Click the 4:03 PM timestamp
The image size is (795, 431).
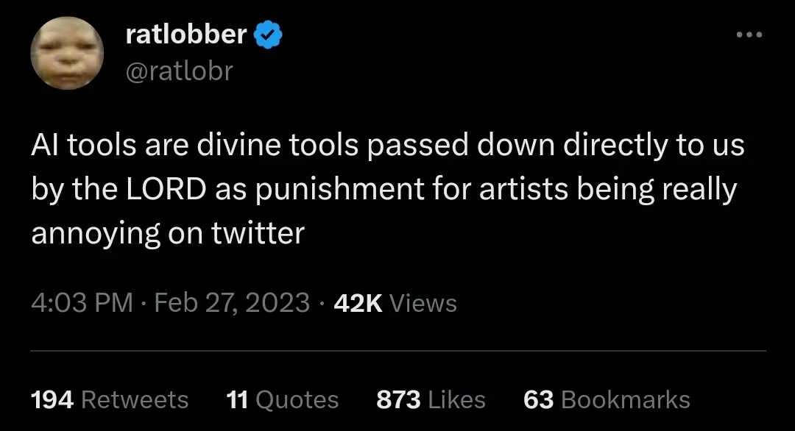coord(82,303)
